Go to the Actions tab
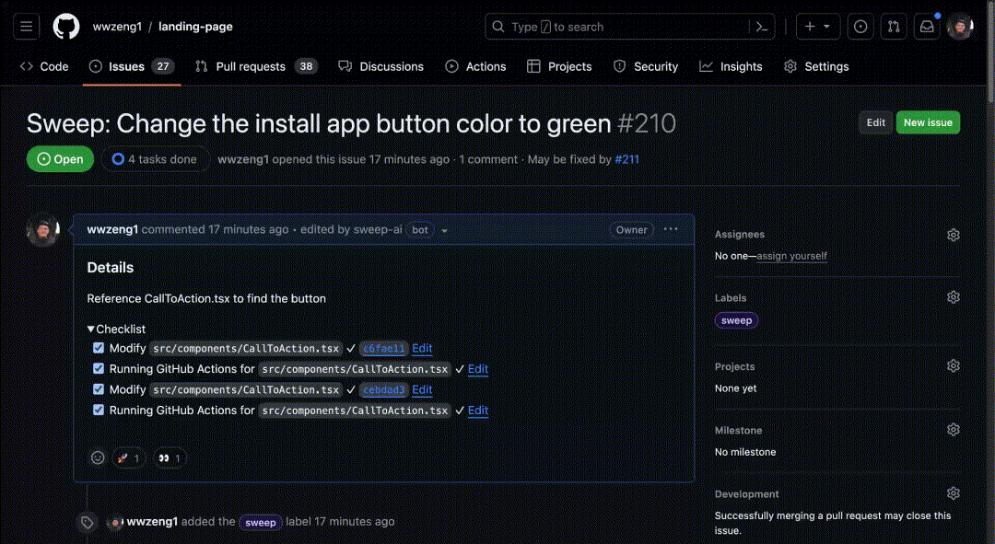Image resolution: width=995 pixels, height=544 pixels. (476, 66)
